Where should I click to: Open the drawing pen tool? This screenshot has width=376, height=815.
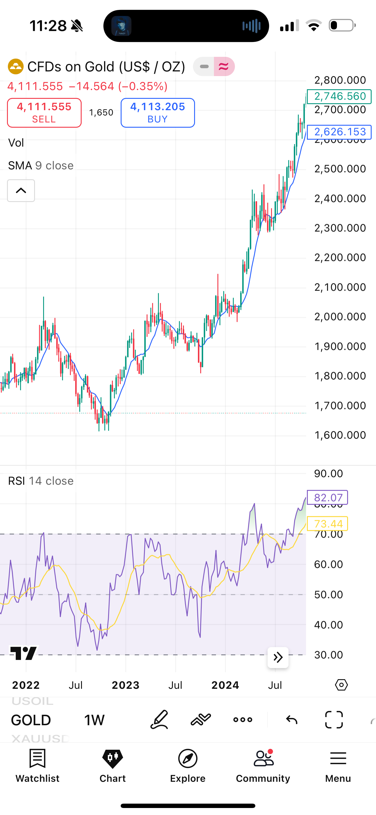pos(159,720)
